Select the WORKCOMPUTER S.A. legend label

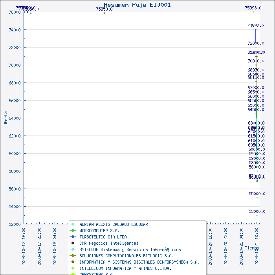[x=99, y=231]
